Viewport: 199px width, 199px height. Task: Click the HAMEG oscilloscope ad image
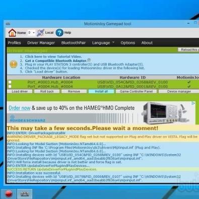click(x=165, y=112)
